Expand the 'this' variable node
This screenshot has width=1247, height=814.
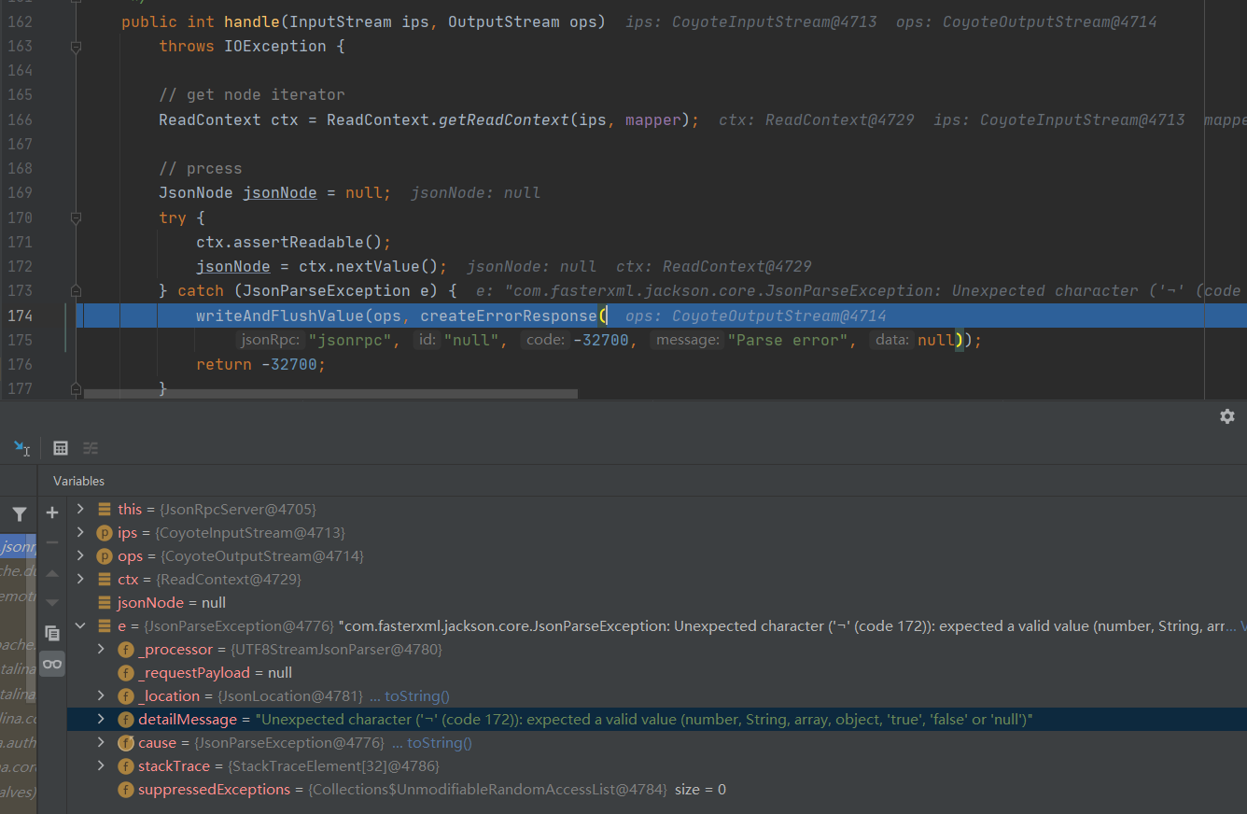[80, 510]
